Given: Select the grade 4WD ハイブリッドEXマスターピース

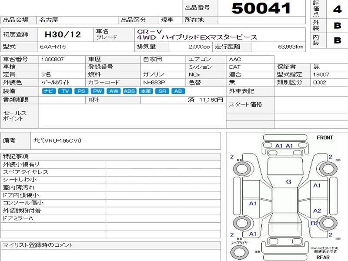Looking at the screenshot, I should point(197,37).
